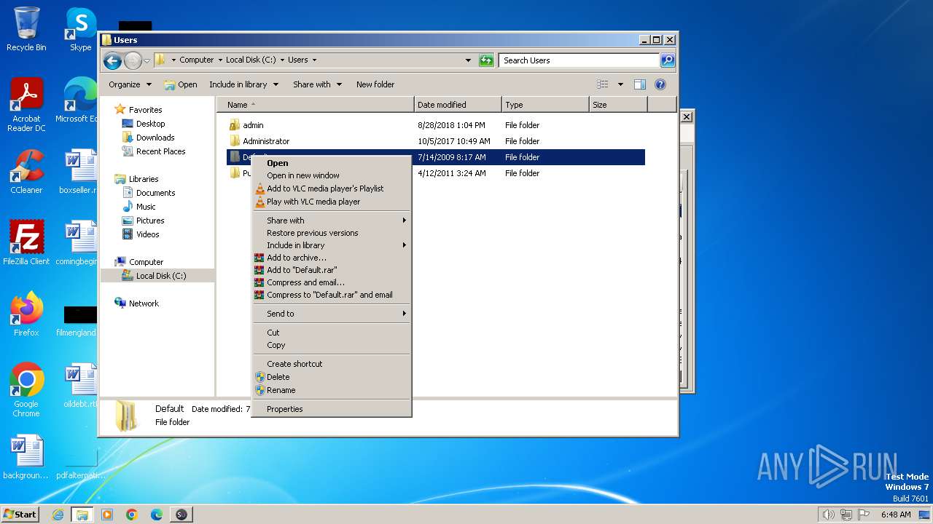Select Desktop under Favorites
This screenshot has height=524, width=933.
tap(150, 124)
